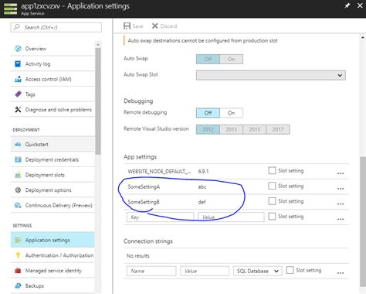Click the search magnifier icon

(17, 27)
